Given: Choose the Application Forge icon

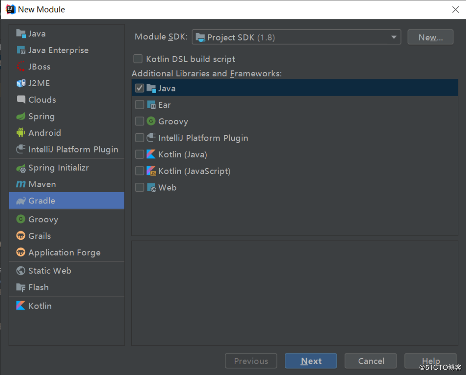Looking at the screenshot, I should click(21, 253).
